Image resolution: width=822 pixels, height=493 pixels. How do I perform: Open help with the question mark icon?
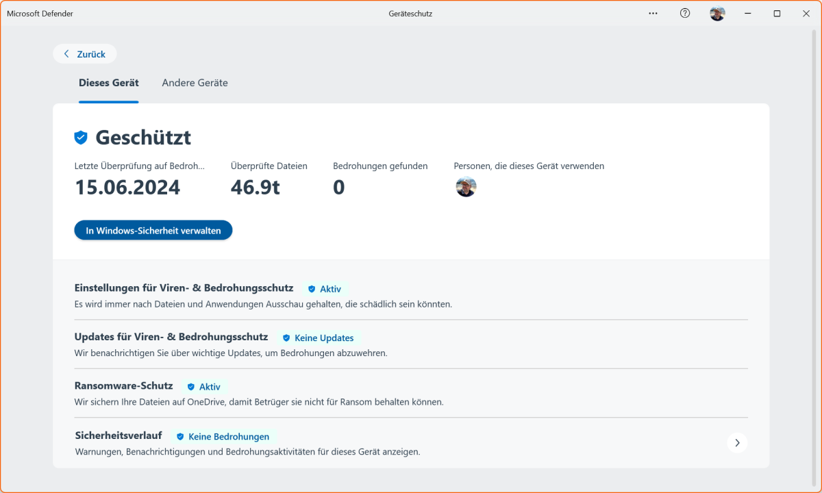pyautogui.click(x=685, y=13)
